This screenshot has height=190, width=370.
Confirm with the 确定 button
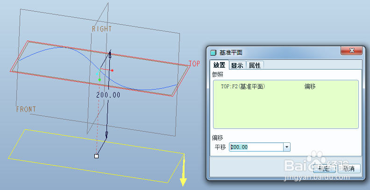click(x=325, y=169)
